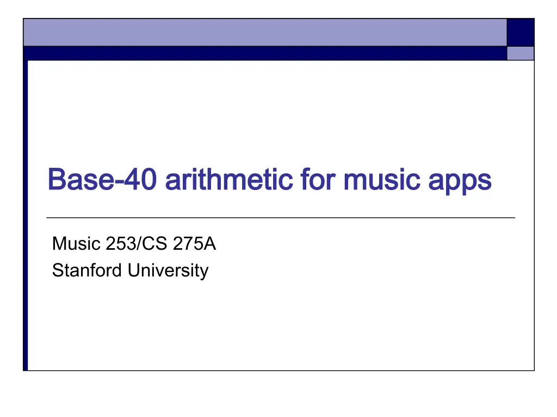Click the subtitle line 'Music 253/CS 275A'

(134, 245)
